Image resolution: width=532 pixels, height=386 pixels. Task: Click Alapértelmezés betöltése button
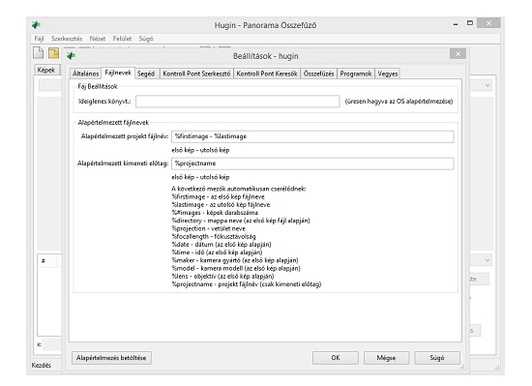[111, 358]
